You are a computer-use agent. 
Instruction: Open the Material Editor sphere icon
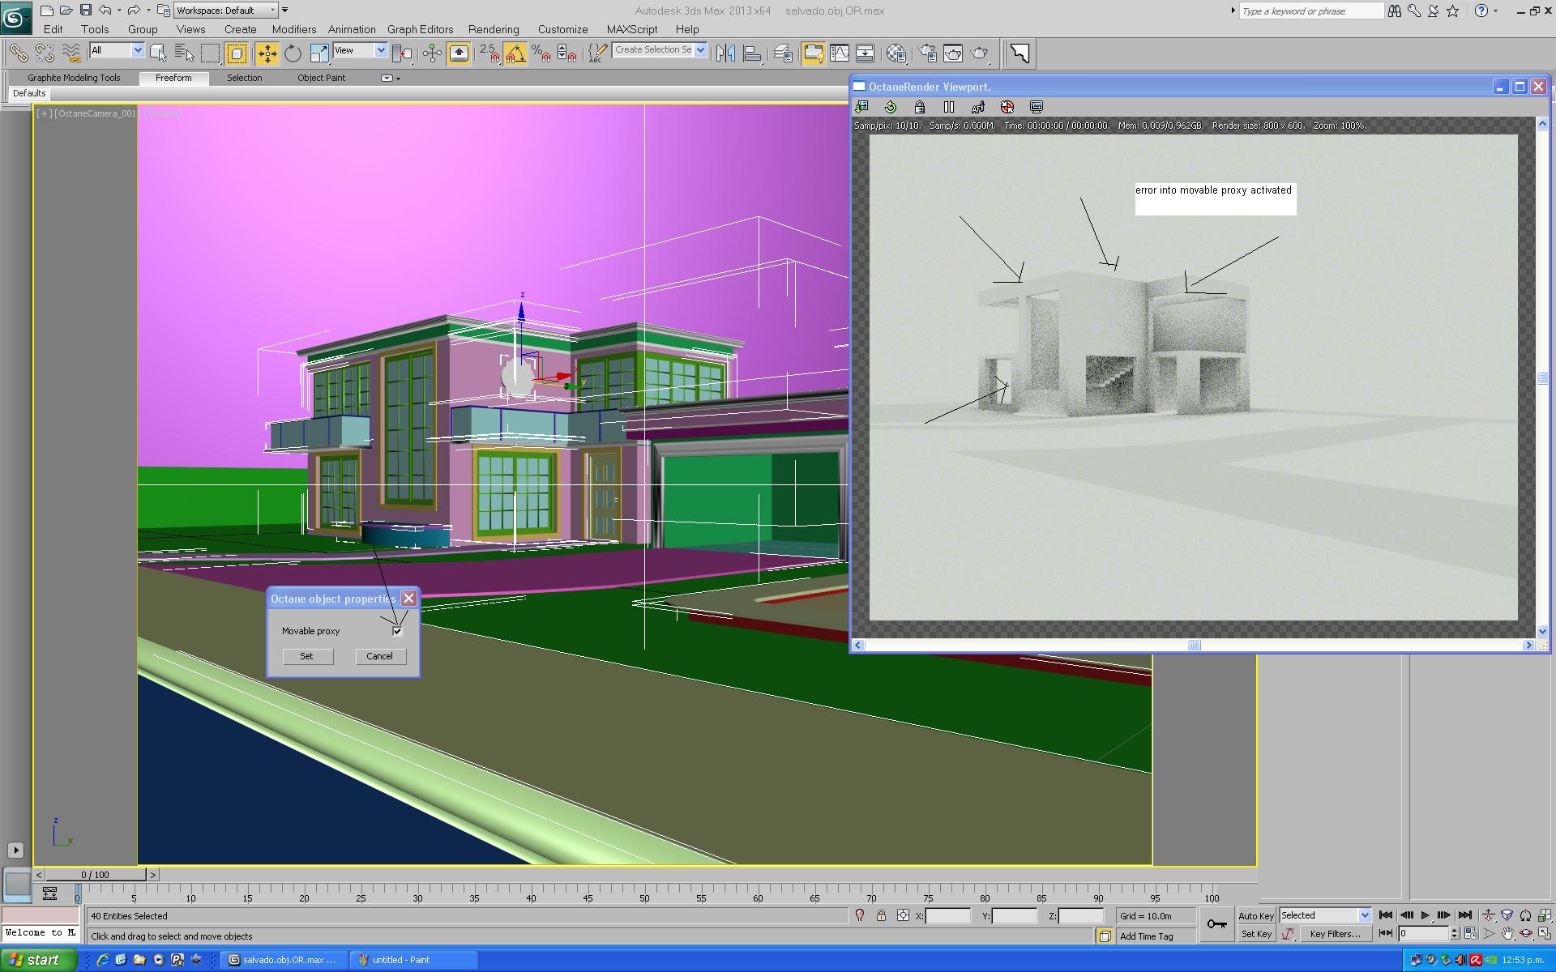click(896, 53)
